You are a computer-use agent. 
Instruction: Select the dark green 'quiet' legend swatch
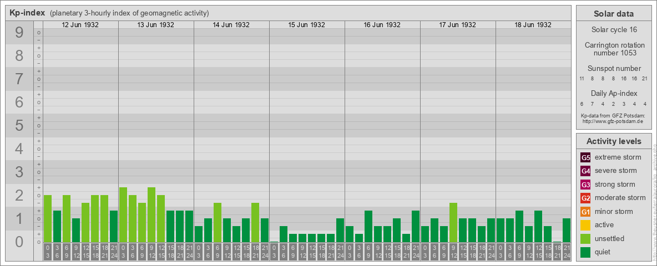(x=586, y=252)
